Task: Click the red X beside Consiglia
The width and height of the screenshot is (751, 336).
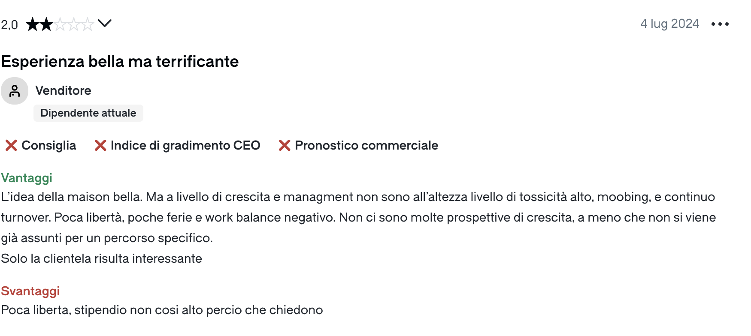Action: [11, 146]
